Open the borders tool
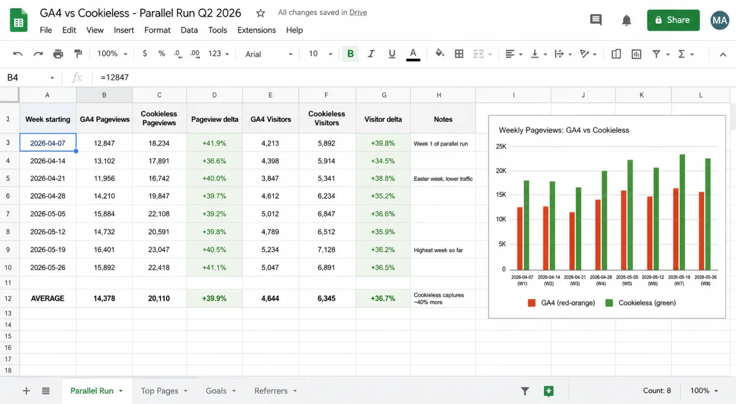Viewport: 736px width, 404px height. 459,54
